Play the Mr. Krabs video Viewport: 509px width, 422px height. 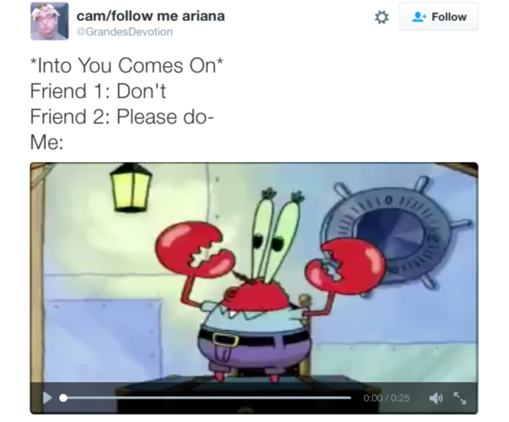47,397
